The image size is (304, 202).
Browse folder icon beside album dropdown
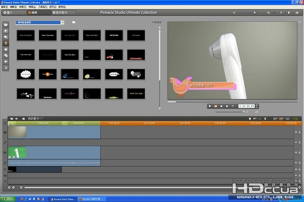pos(74,22)
